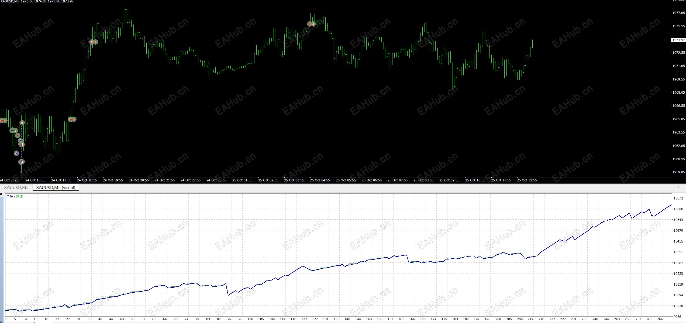Click the sharp balance drop near trade 92

pos(227,289)
